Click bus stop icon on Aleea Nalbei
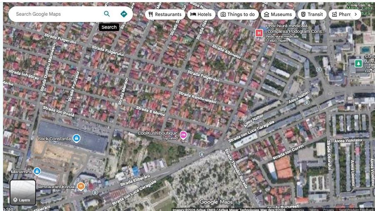This screenshot has height=211, width=375. [307, 103]
